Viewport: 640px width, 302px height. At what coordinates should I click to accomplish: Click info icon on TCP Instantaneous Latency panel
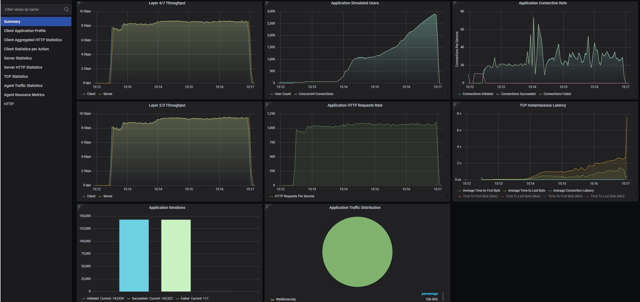(455, 104)
